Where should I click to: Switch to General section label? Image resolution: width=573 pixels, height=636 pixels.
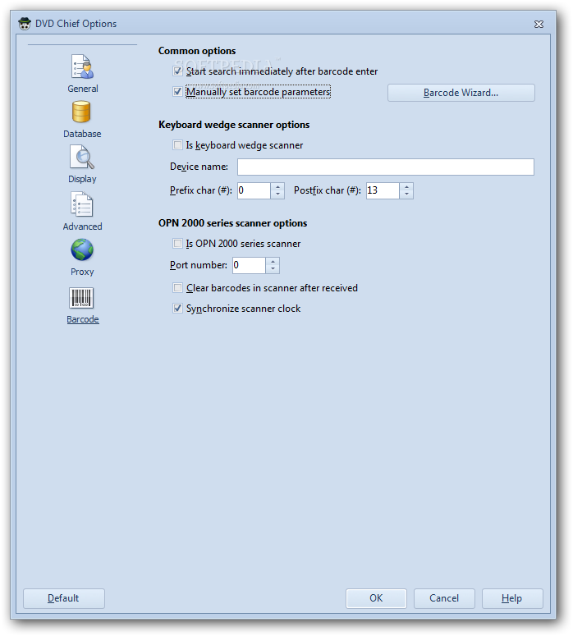83,89
